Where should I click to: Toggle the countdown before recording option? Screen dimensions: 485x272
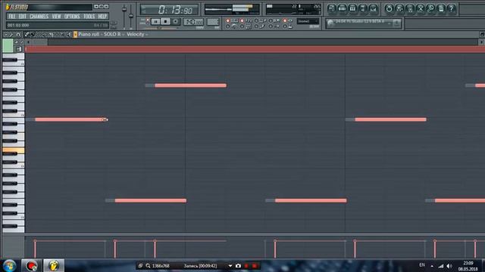tap(242, 20)
